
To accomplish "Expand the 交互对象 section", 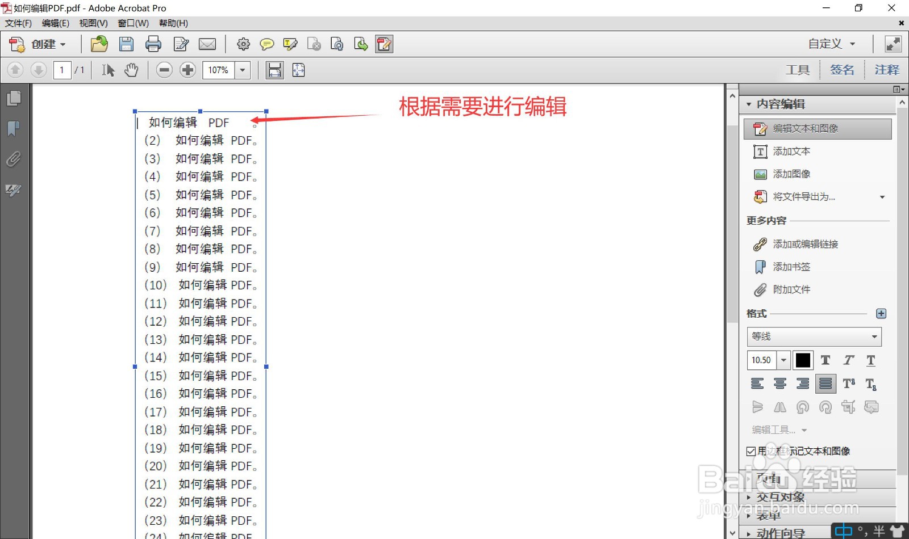I will (x=781, y=497).
